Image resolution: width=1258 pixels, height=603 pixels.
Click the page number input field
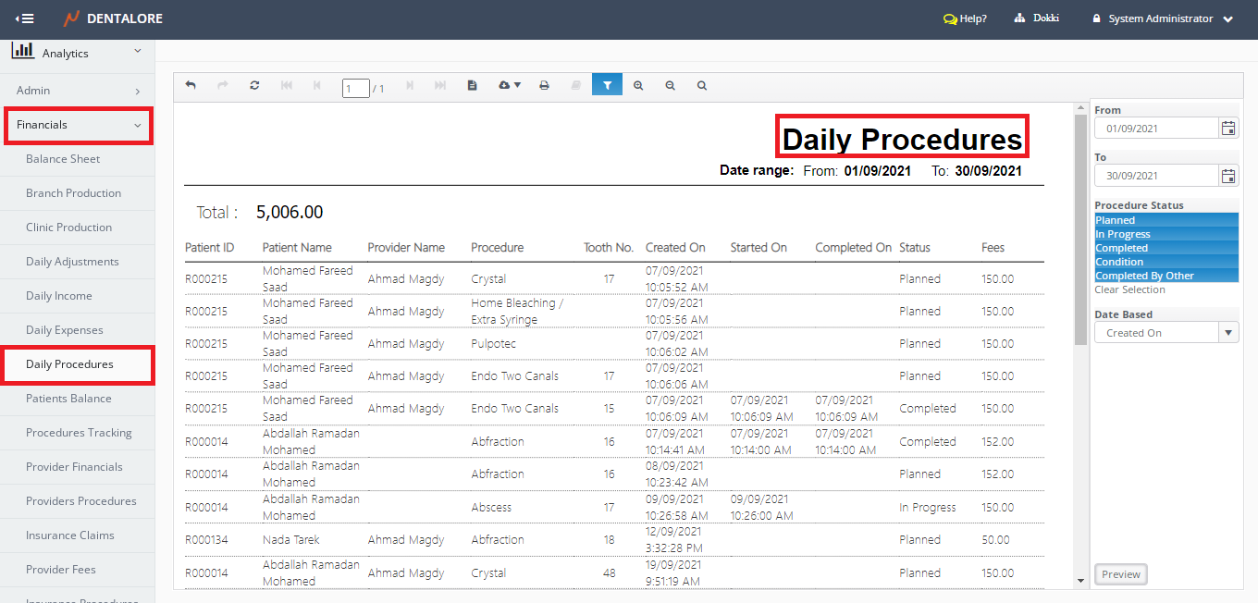click(x=355, y=89)
